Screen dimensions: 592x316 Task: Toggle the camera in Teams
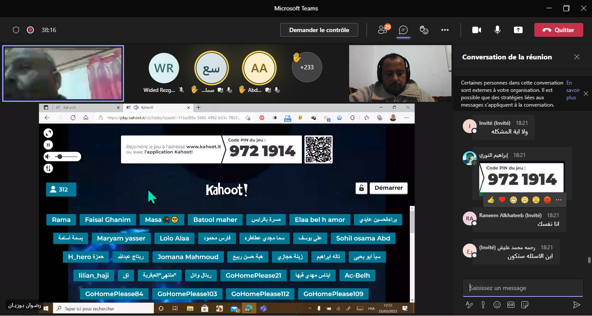[x=477, y=30]
